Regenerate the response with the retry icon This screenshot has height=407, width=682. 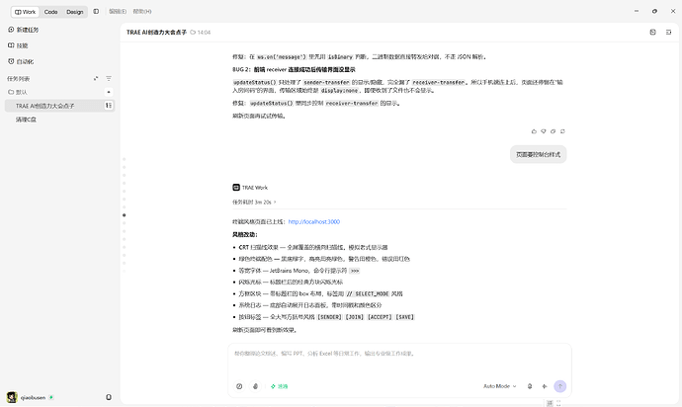(562, 131)
